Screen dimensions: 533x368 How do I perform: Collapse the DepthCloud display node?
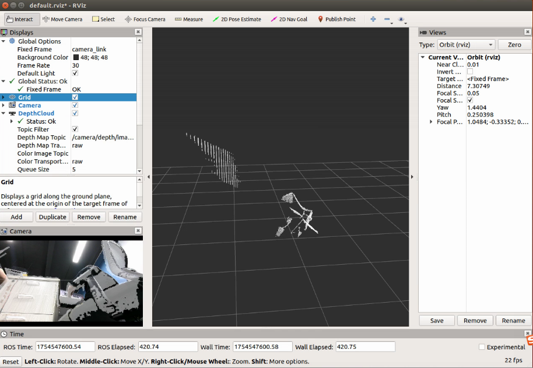click(x=3, y=113)
